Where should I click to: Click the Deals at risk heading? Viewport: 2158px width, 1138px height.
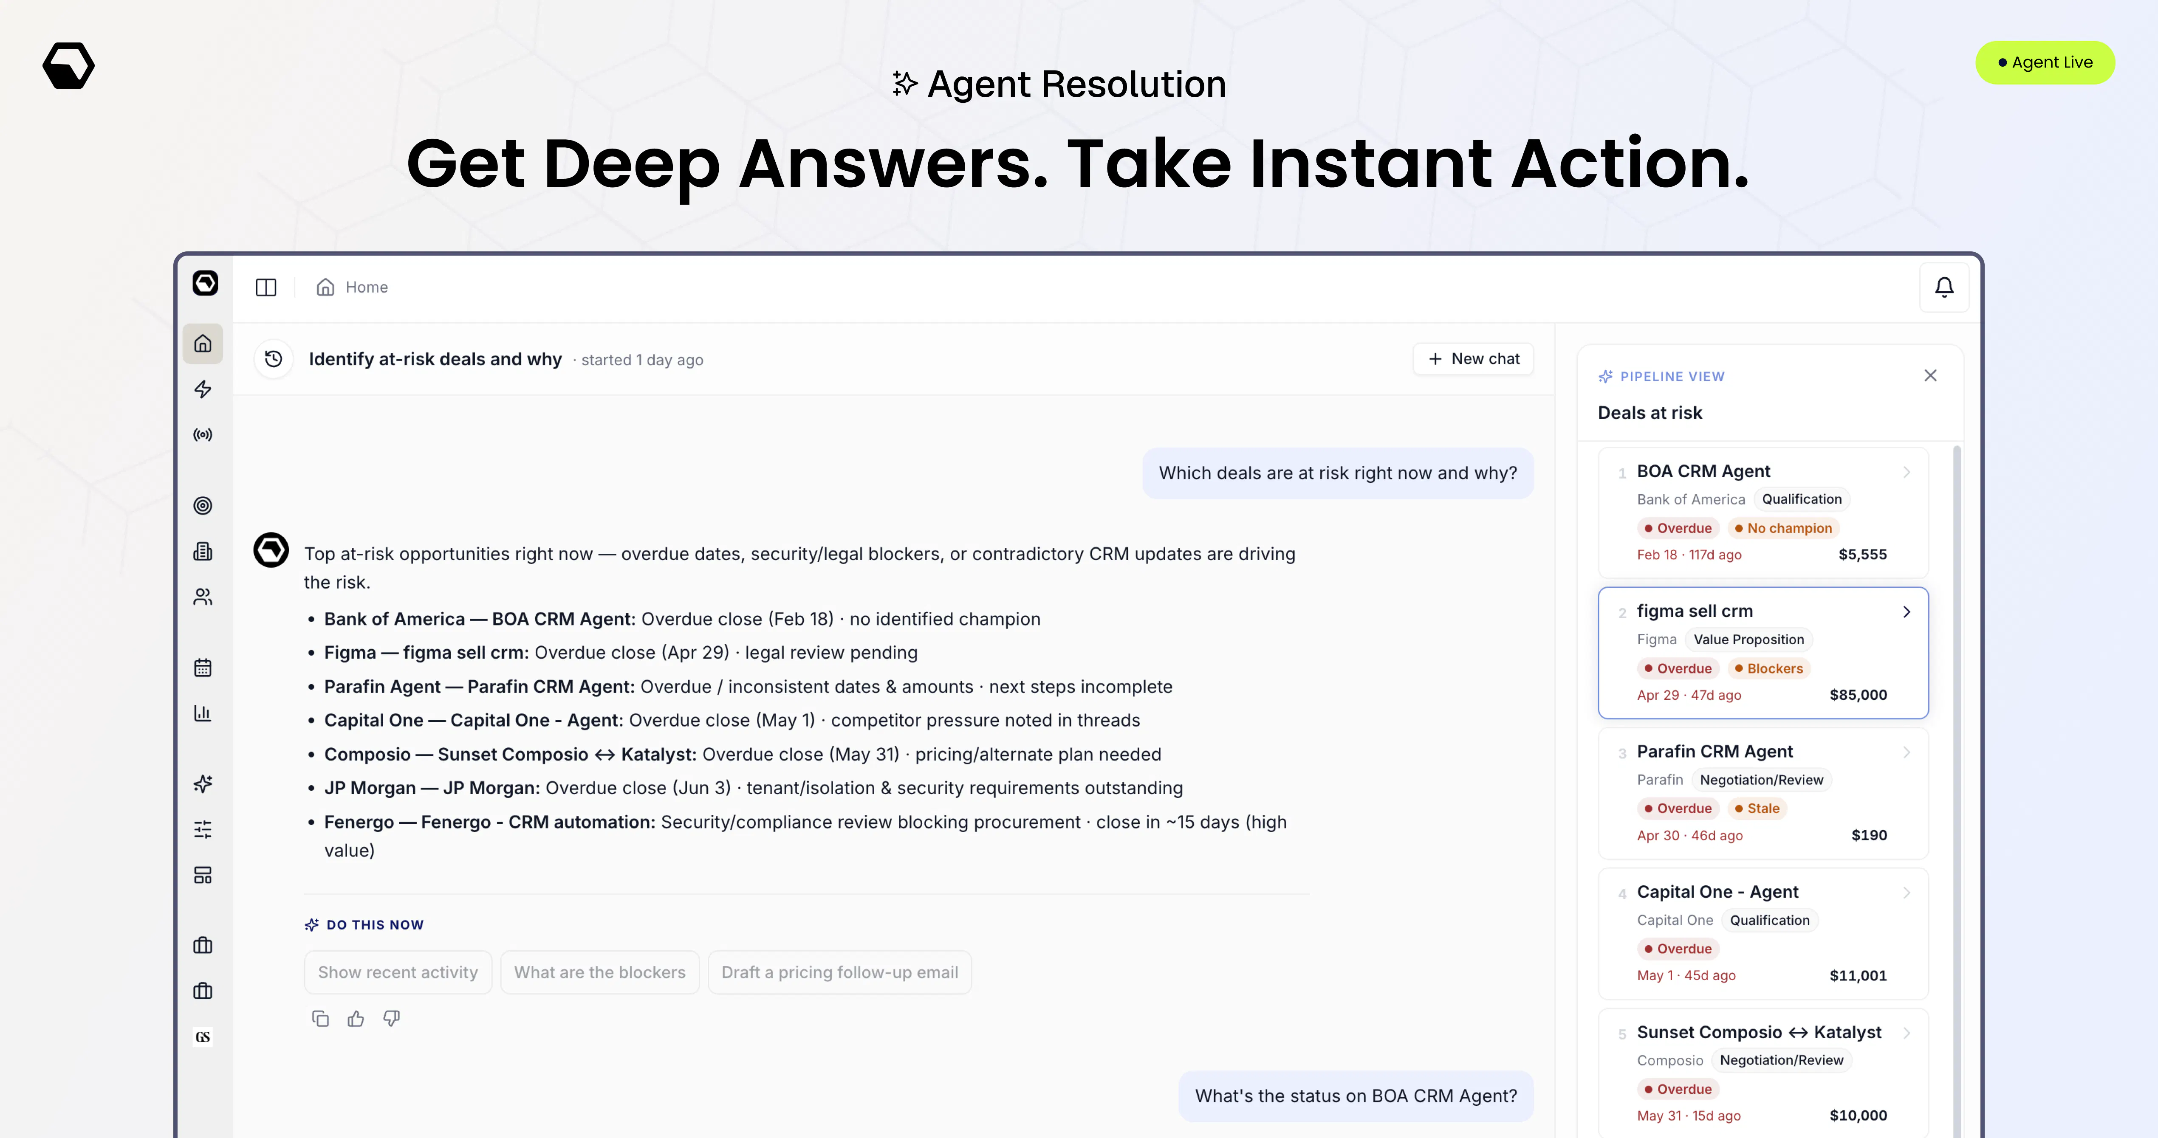[x=1650, y=413]
